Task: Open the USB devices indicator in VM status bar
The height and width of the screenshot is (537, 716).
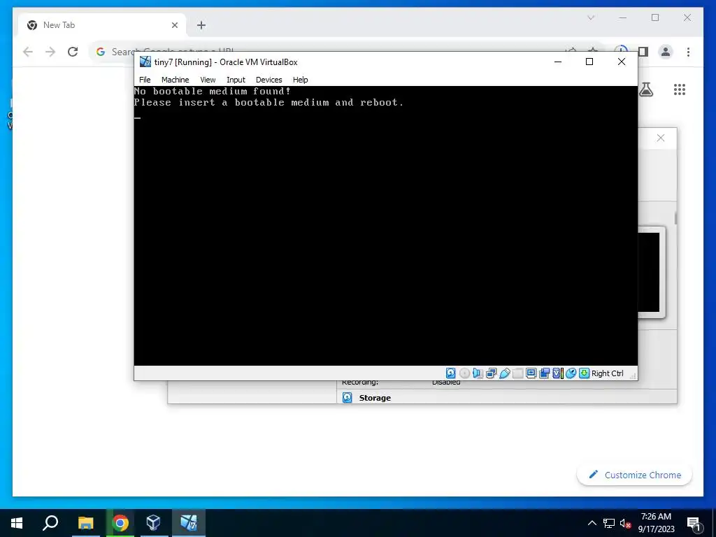Action: coord(504,373)
